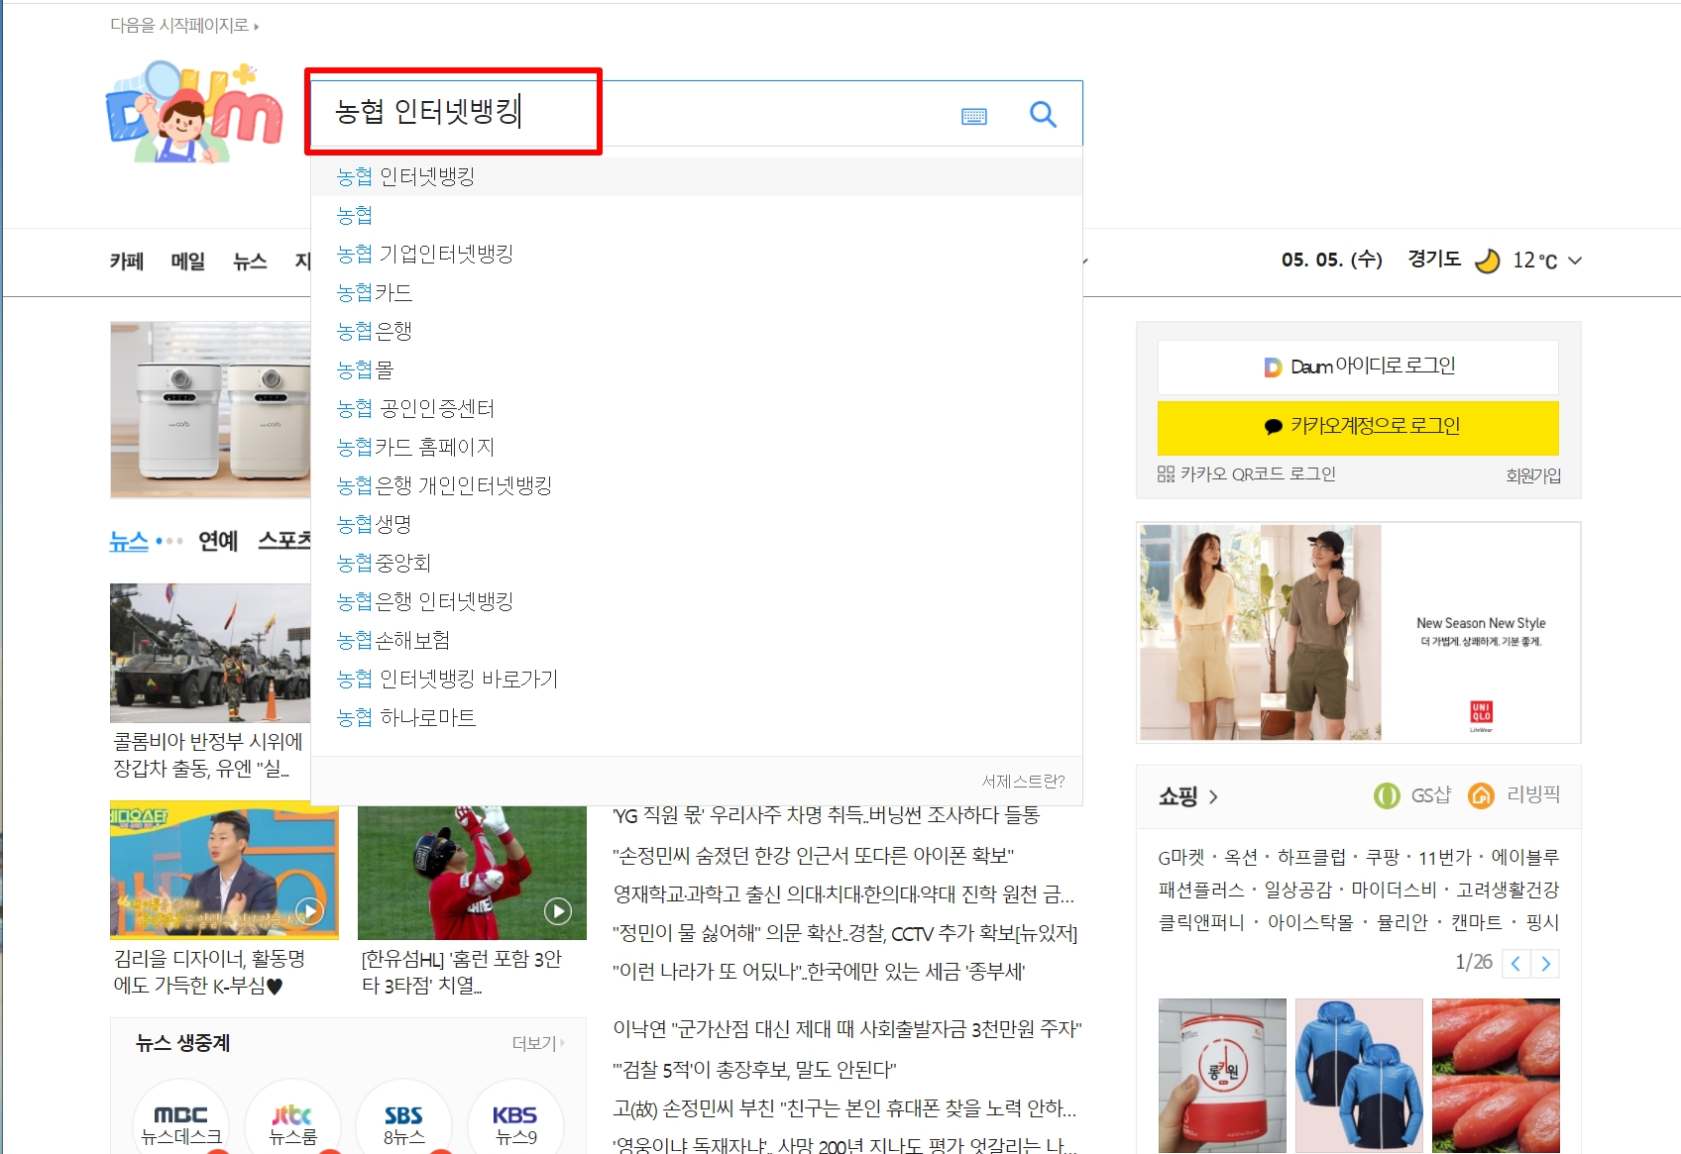Click the moon weather icon
The image size is (1681, 1154).
click(1487, 260)
